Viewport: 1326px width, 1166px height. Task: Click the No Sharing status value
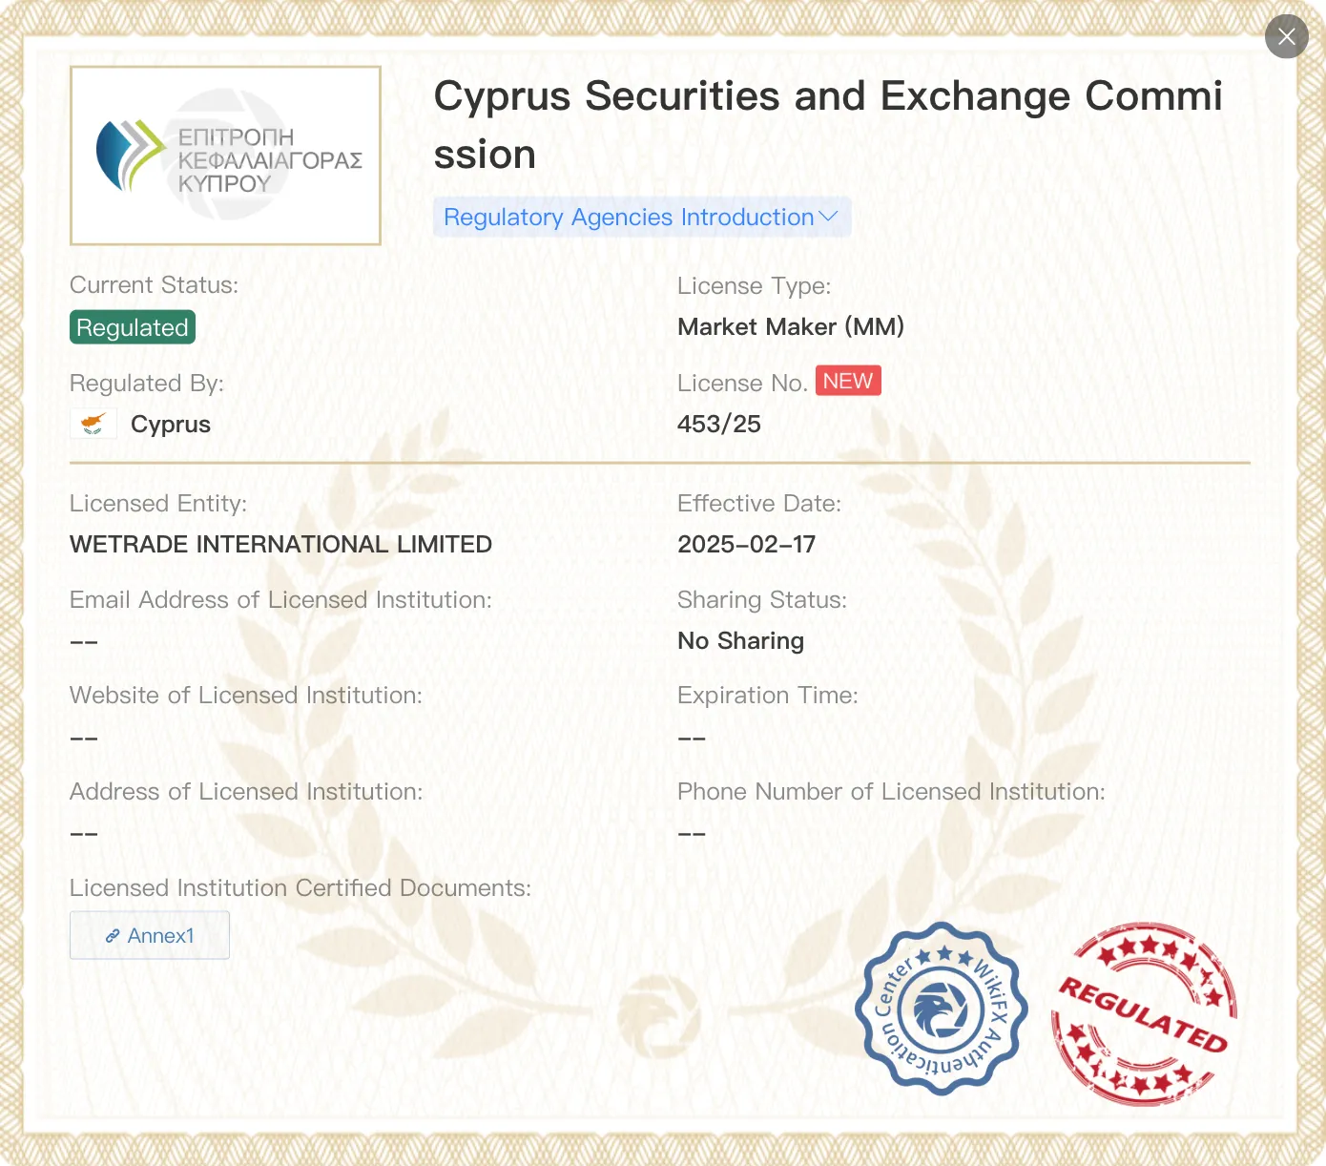[x=740, y=640]
